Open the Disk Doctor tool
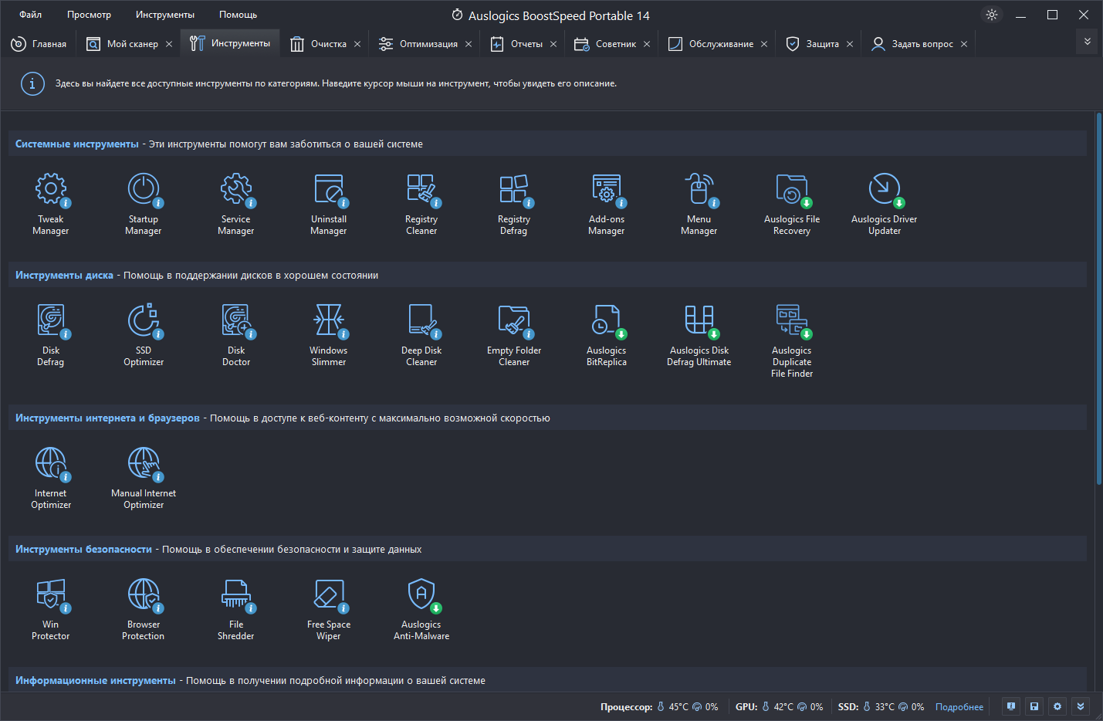The height and width of the screenshot is (721, 1103). click(x=236, y=336)
